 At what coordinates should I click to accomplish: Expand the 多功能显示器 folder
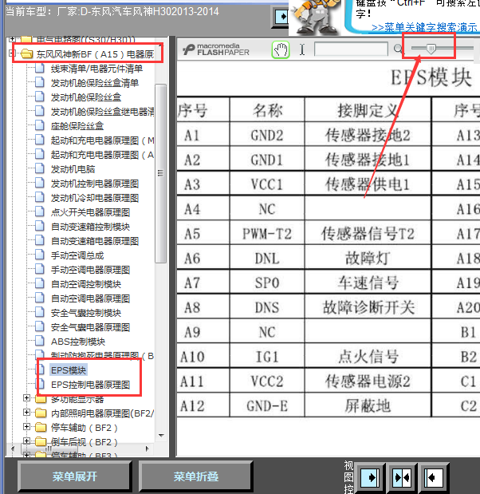[27, 398]
